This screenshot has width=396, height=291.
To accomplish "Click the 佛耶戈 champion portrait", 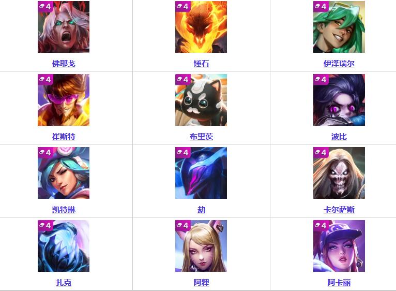I will pos(64,27).
